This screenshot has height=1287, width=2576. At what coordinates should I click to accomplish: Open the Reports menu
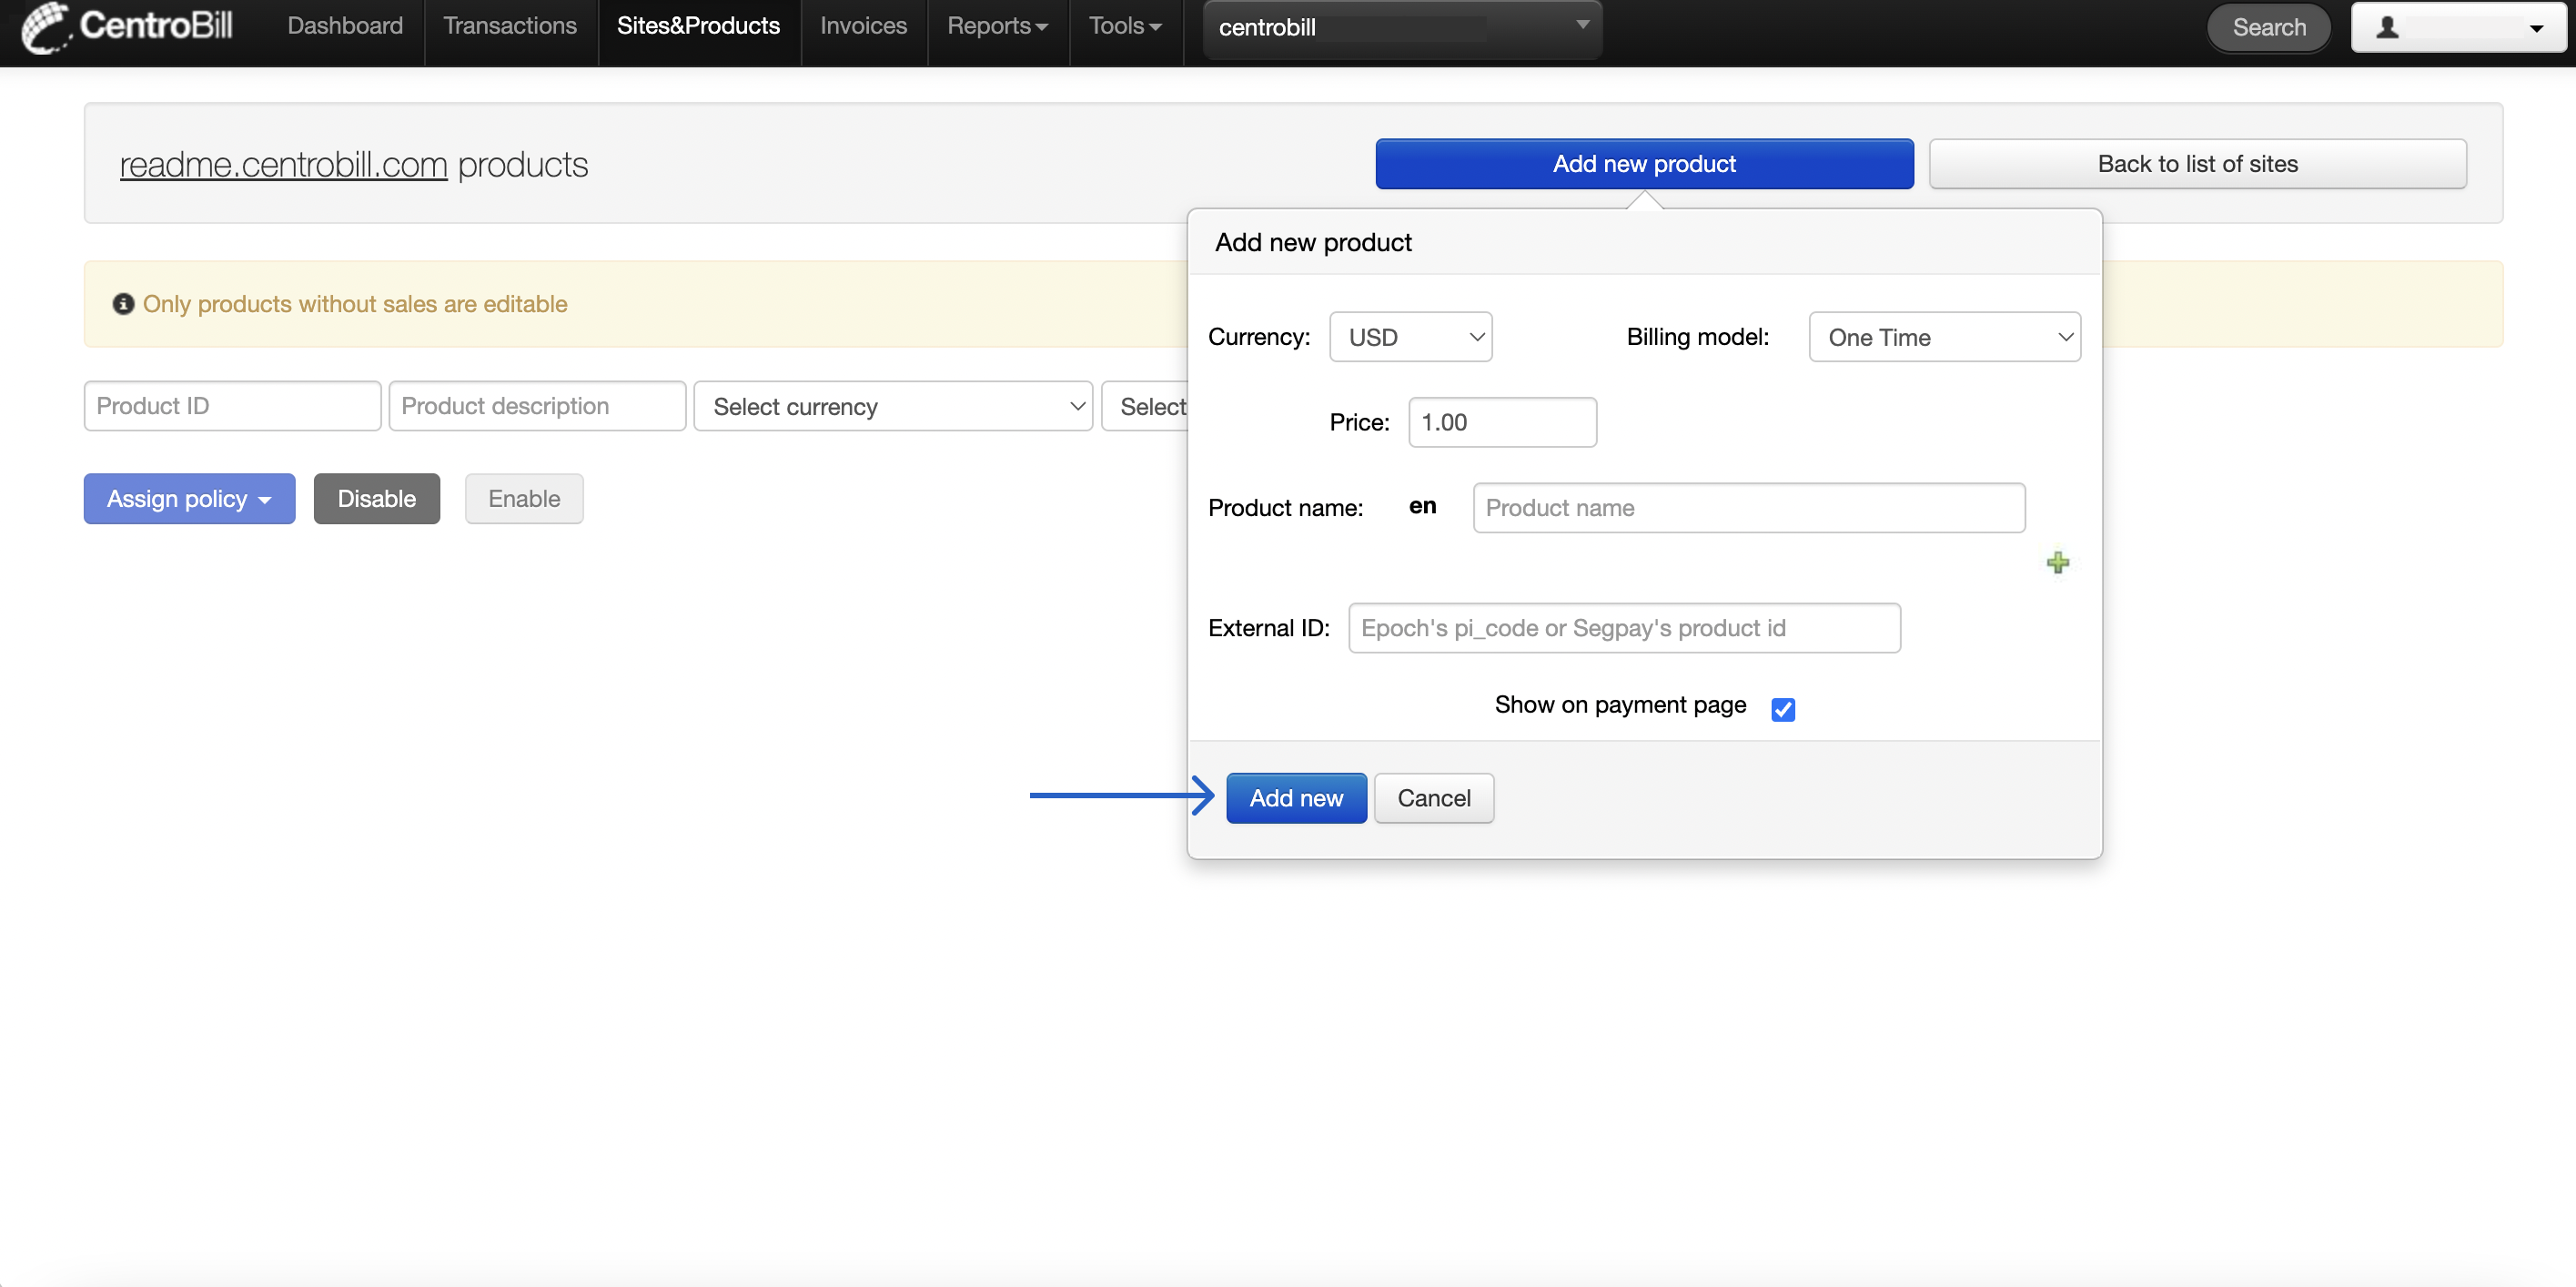[997, 26]
